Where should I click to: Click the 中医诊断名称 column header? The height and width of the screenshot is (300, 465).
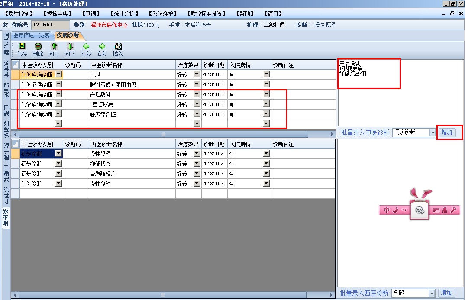click(132, 65)
